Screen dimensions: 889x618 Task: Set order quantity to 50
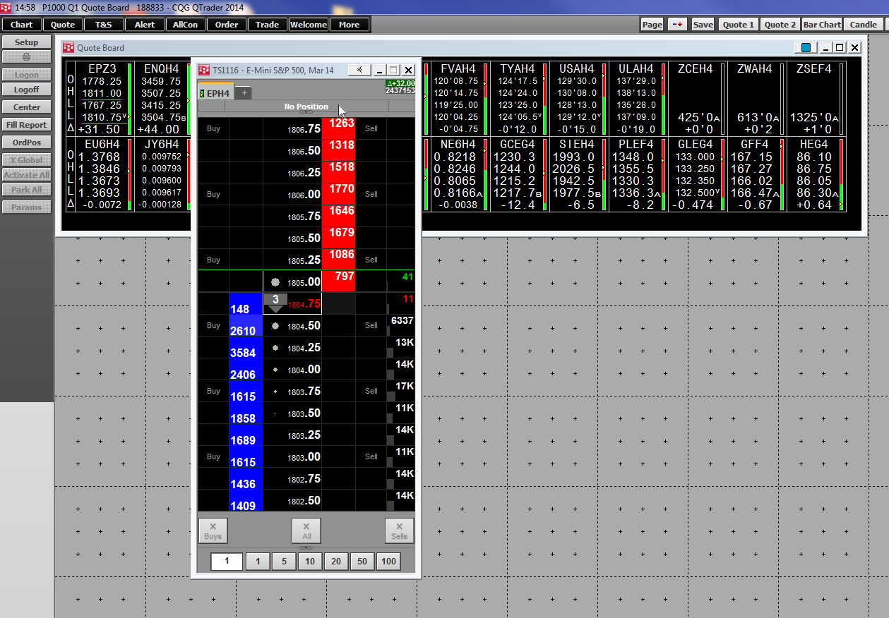tap(362, 562)
